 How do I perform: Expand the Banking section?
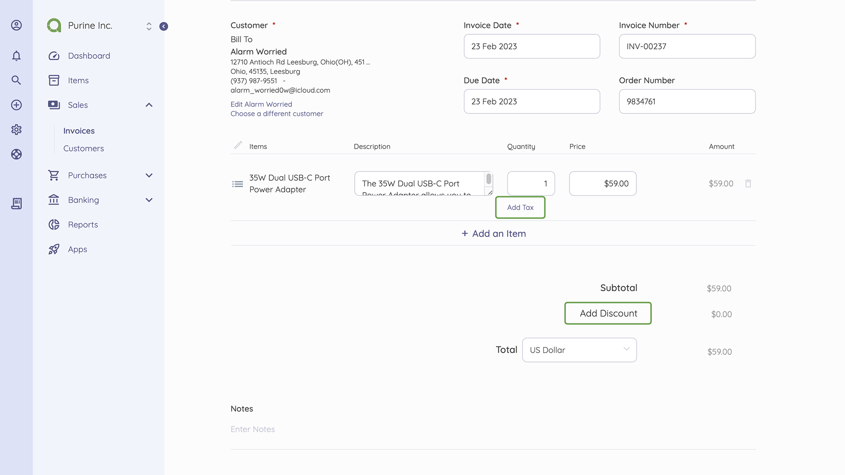[x=149, y=200]
